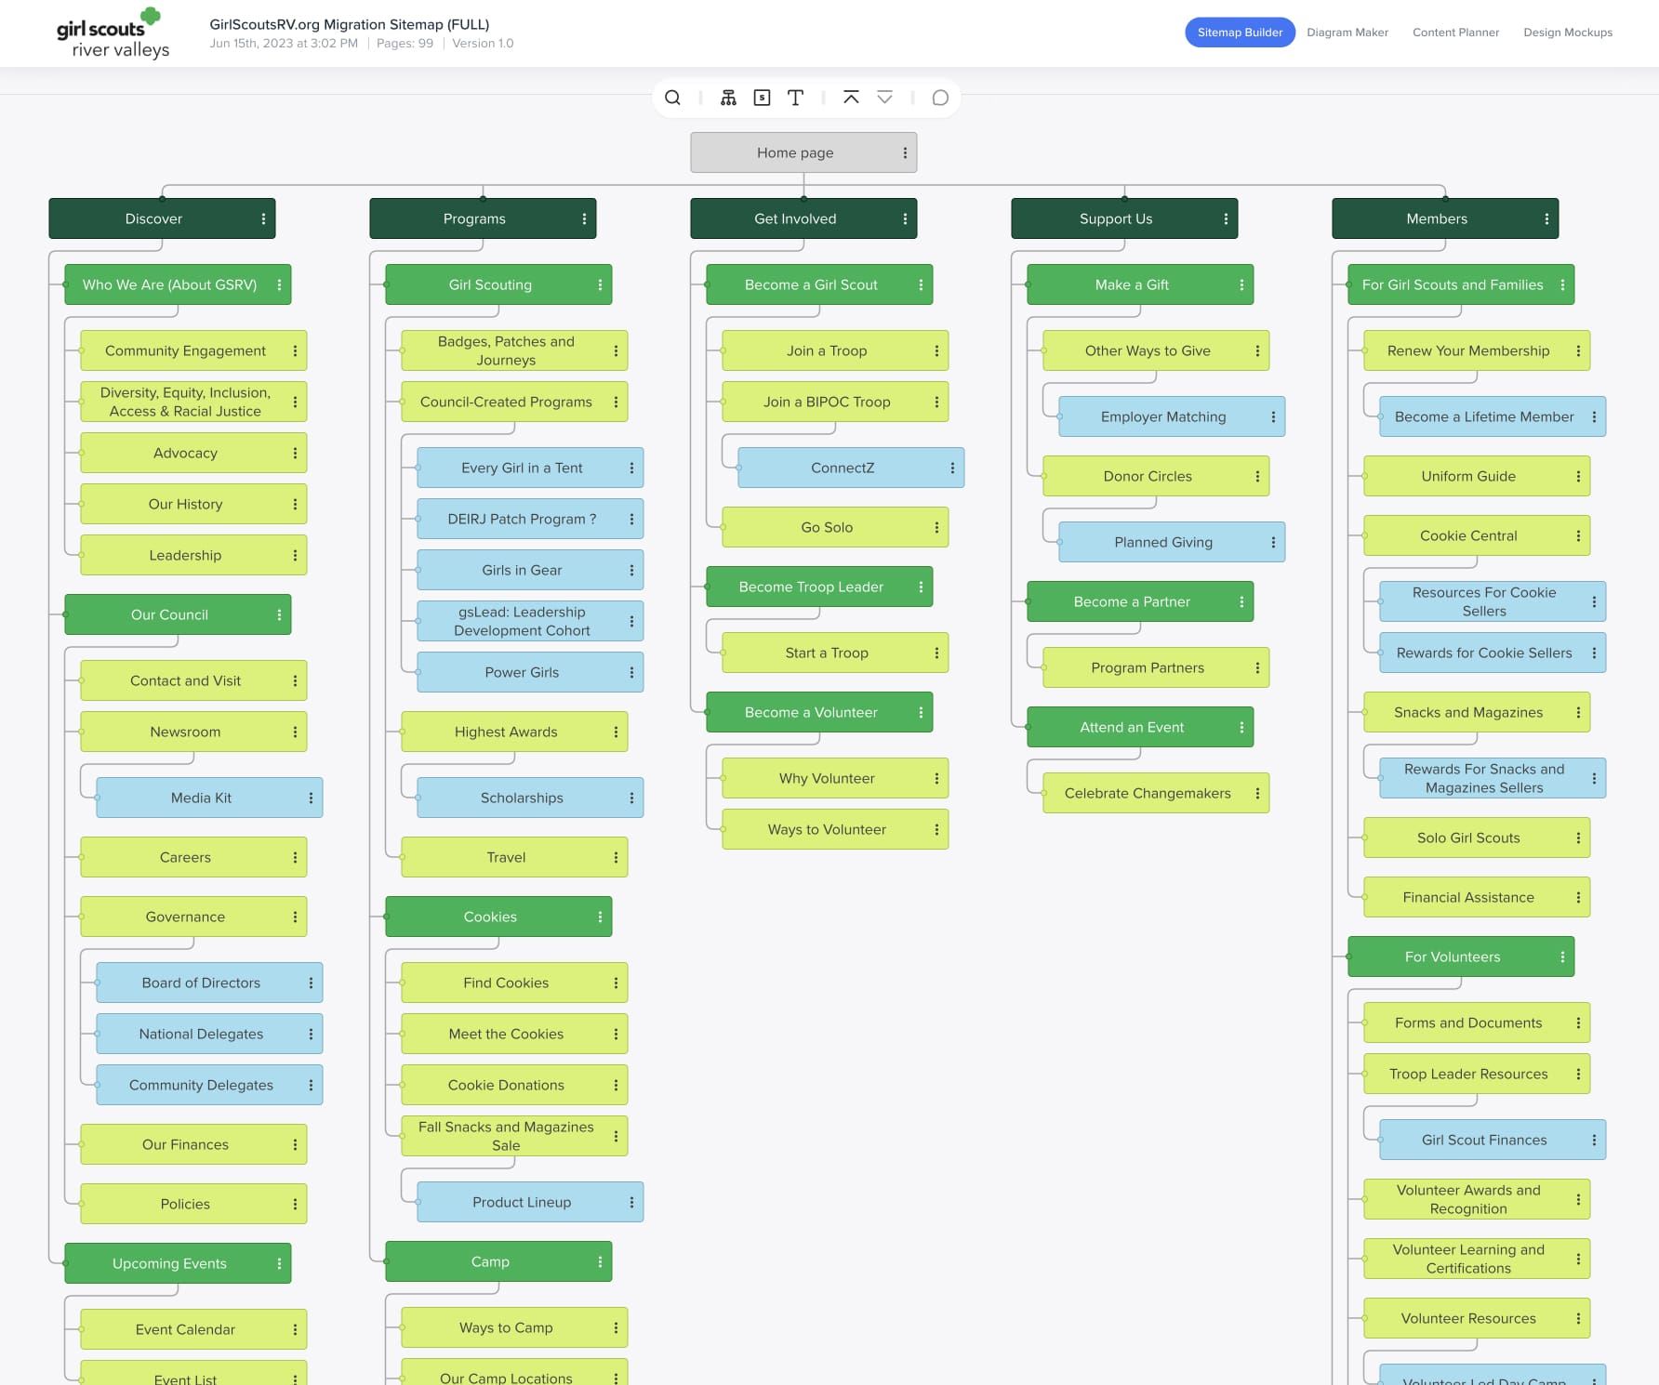Open options menu on Discover node
Image resolution: width=1659 pixels, height=1385 pixels.
(x=263, y=218)
